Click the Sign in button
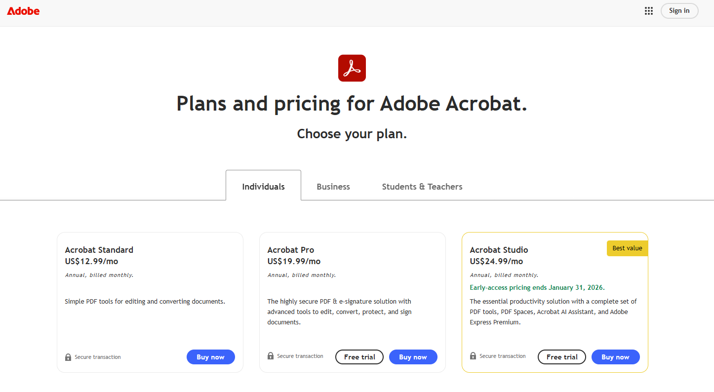 pos(679,10)
